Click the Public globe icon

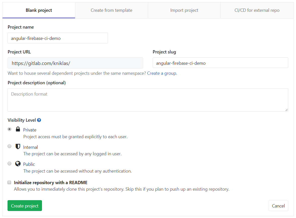coord(18,164)
